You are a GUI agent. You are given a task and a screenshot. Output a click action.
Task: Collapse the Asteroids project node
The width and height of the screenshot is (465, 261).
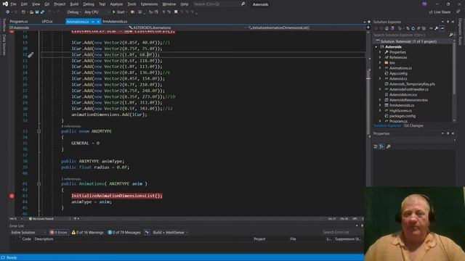pos(376,46)
